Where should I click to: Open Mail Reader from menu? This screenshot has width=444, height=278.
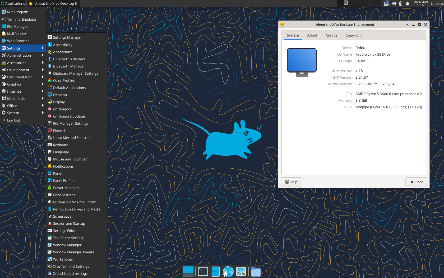pyautogui.click(x=23, y=34)
